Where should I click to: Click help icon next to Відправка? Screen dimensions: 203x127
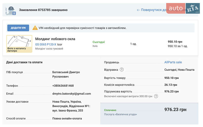(122, 70)
